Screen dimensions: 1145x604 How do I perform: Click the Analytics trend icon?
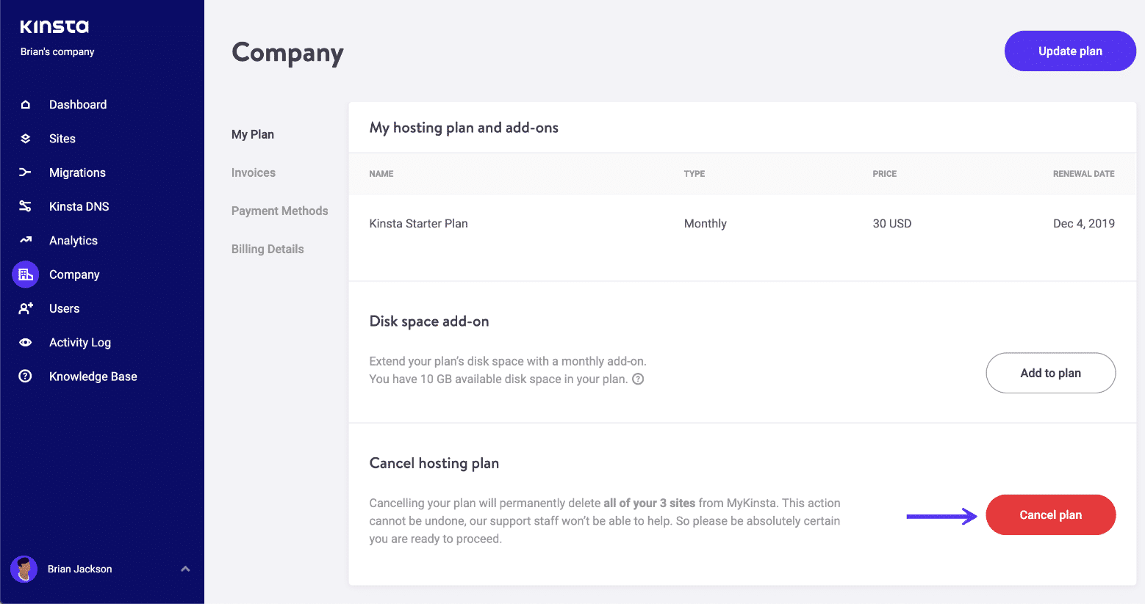coord(25,240)
